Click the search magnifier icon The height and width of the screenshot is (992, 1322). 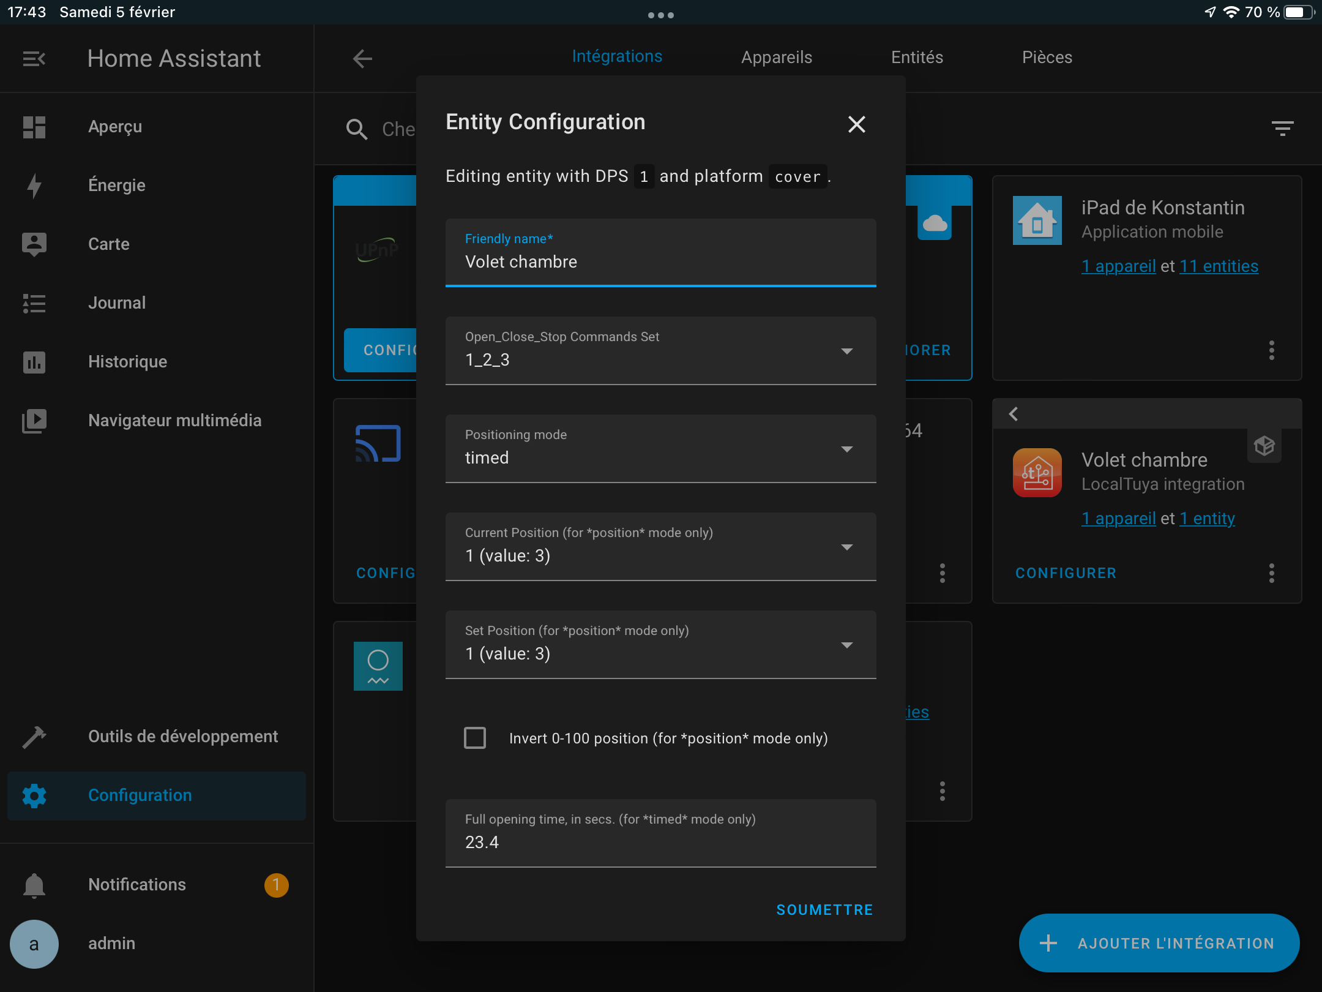[357, 129]
